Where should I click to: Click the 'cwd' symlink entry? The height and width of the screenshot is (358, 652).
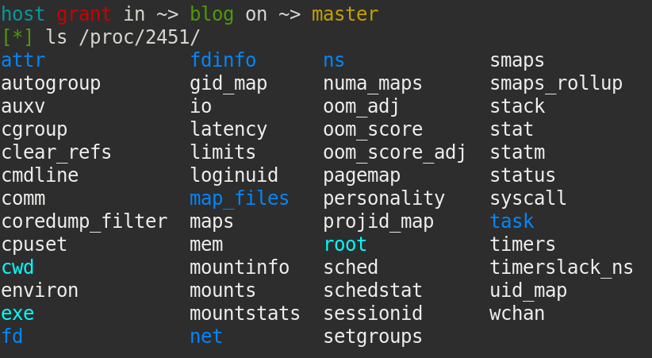click(17, 268)
